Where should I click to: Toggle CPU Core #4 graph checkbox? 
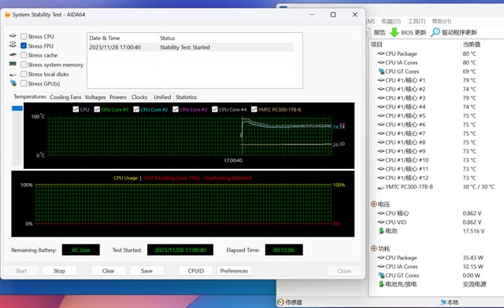click(x=215, y=109)
